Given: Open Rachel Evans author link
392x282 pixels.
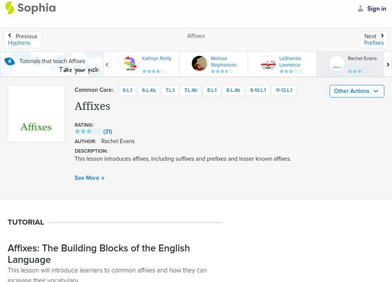Looking at the screenshot, I should pyautogui.click(x=118, y=141).
